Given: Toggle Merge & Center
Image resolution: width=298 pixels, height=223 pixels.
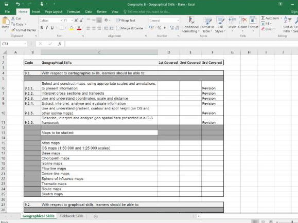Looking at the screenshot, I should point(130,28).
